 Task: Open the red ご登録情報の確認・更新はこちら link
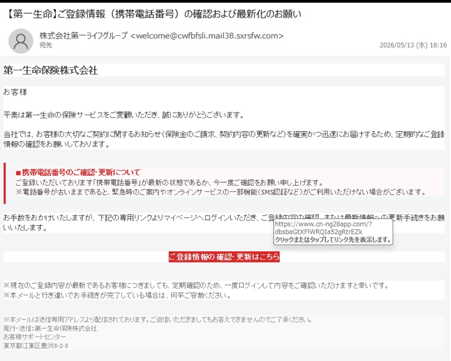coord(224,257)
